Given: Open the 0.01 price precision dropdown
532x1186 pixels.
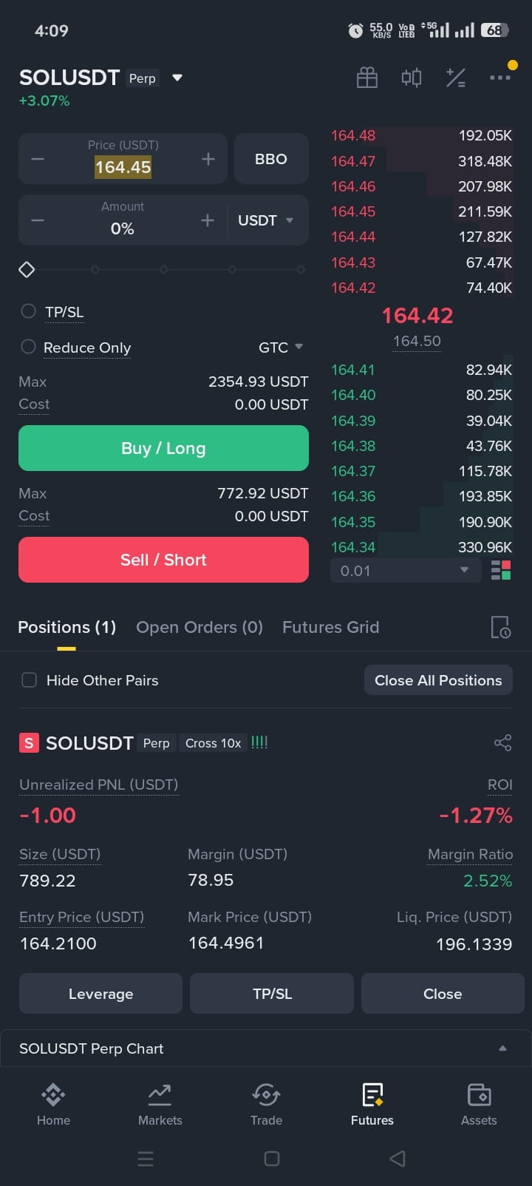Looking at the screenshot, I should pyautogui.click(x=404, y=570).
